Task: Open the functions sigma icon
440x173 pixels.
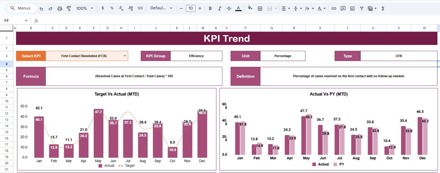Action: click(x=383, y=8)
